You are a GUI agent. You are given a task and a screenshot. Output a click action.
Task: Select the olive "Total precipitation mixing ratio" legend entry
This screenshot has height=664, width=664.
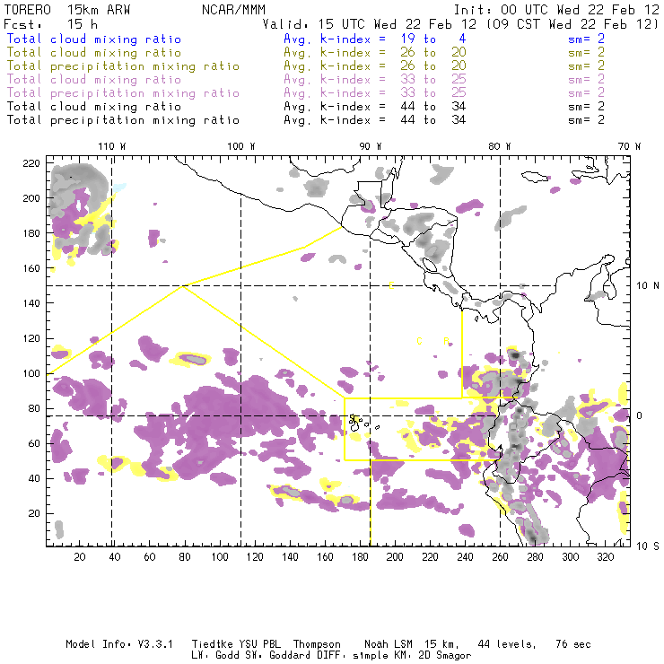pos(123,66)
